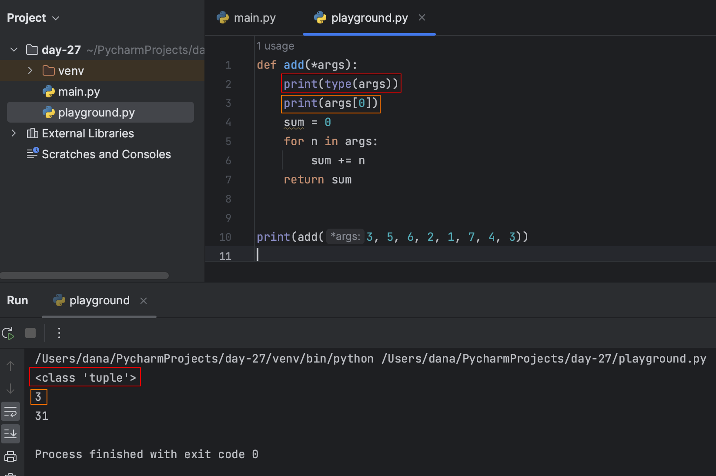Click 'print(args[0])' code line
Image resolution: width=716 pixels, height=476 pixels.
coord(331,103)
